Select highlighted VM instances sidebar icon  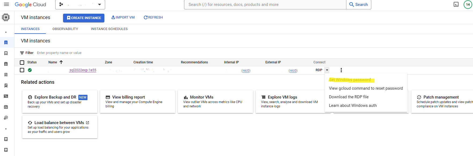point(6,42)
